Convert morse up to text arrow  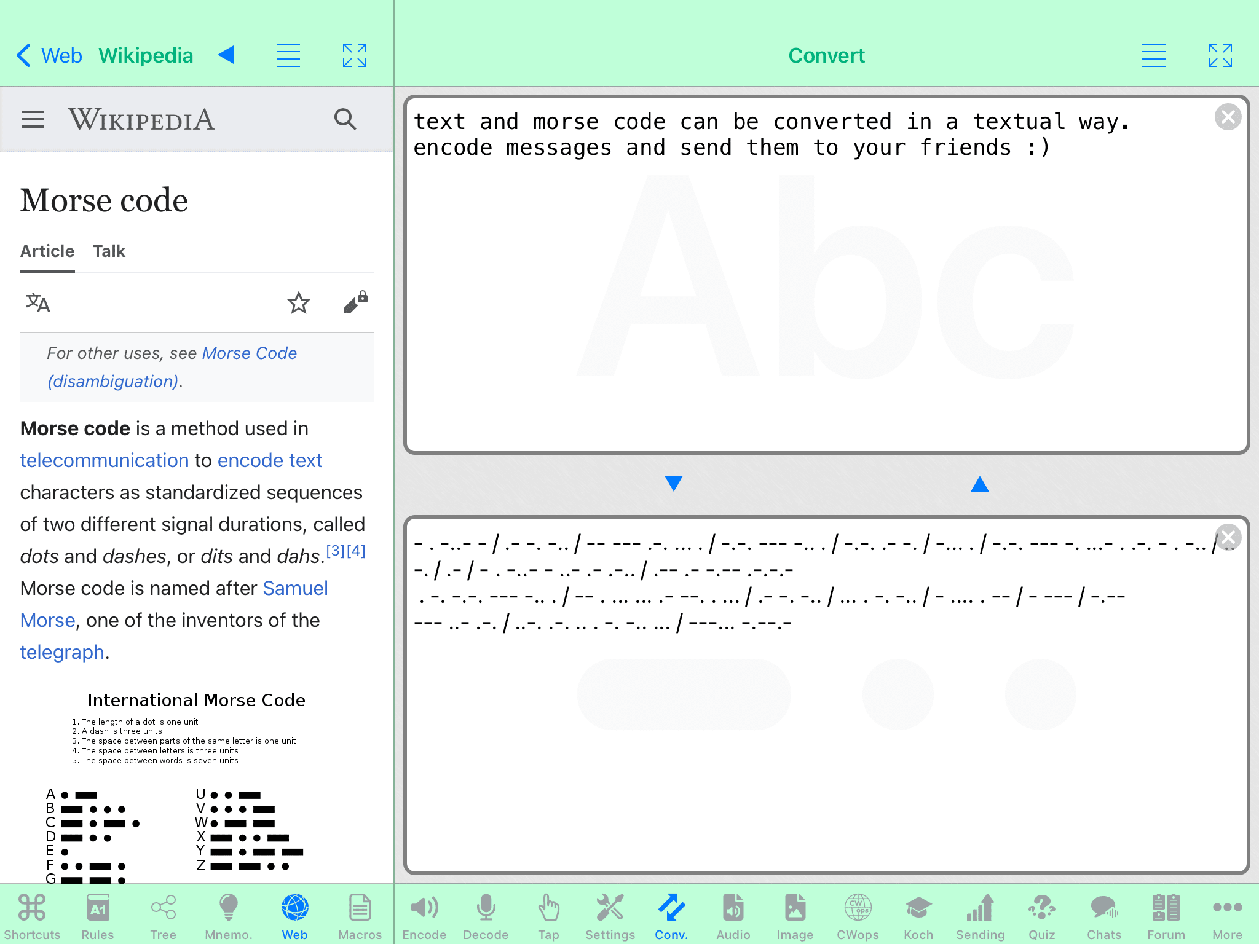coord(980,484)
